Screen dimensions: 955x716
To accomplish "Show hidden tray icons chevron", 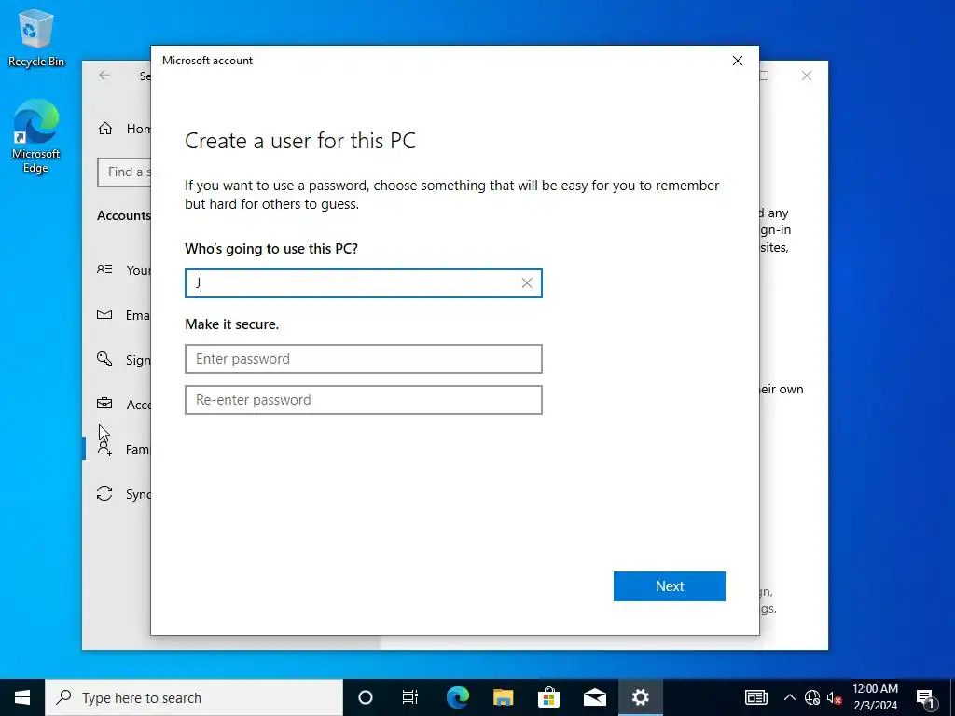I will [789, 697].
